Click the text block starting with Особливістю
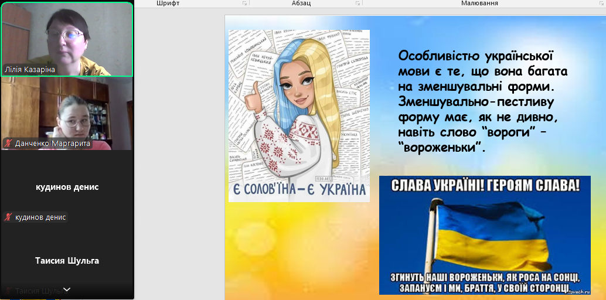 (x=484, y=101)
